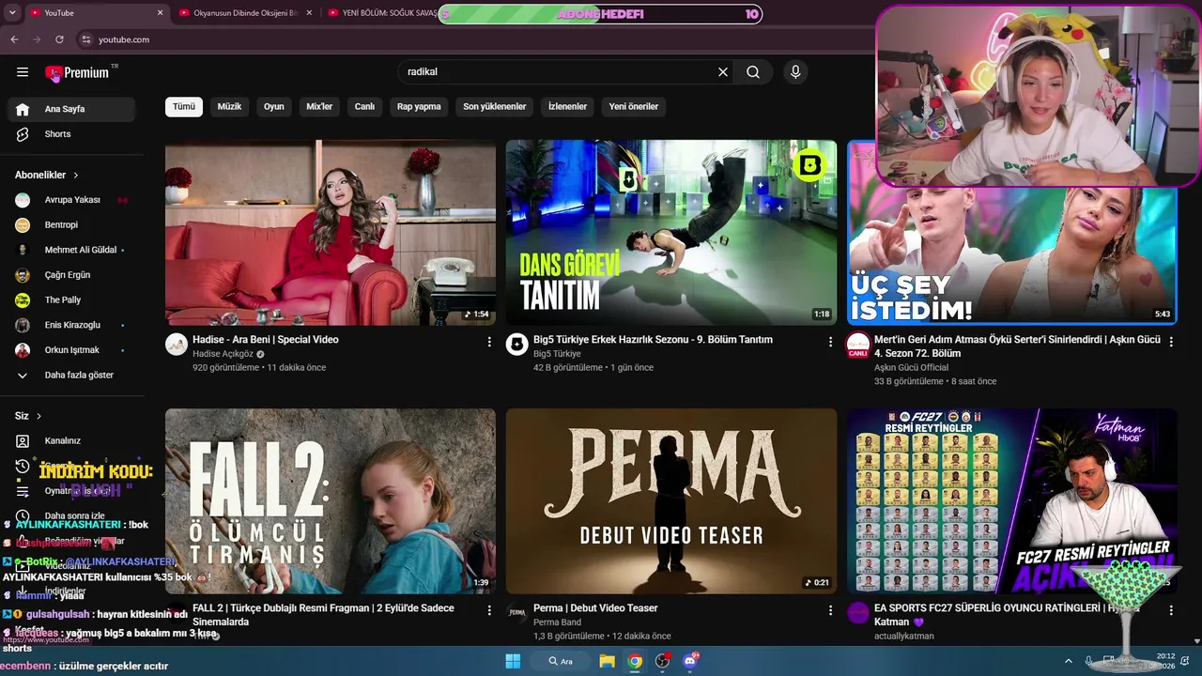Screen dimensions: 1202x676
Task: Open the Enis Kirazoglu channel subscription
Action: [73, 325]
